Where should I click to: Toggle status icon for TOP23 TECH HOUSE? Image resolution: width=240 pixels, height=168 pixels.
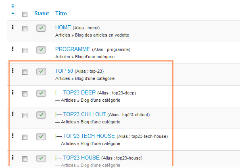point(41,137)
